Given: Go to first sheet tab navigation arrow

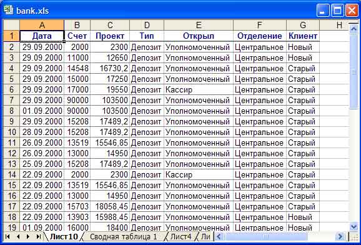Looking at the screenshot, I should pos(7,236).
